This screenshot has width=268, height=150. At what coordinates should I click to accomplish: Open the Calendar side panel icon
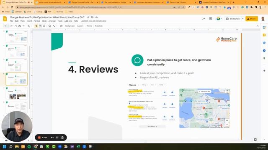(x=264, y=27)
